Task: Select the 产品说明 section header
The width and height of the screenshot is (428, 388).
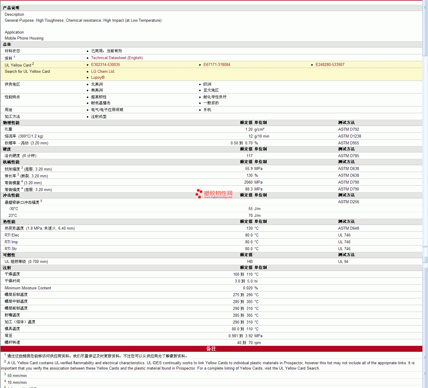Action: click(x=11, y=8)
